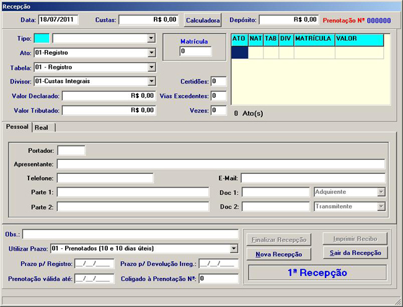The image size is (403, 307).
Task: Expand the Tipo dropdown arrow
Action: point(151,38)
